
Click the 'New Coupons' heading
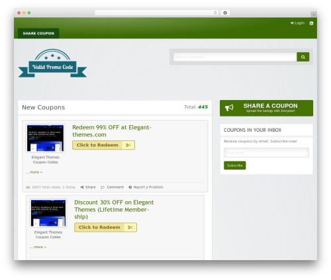pos(44,107)
